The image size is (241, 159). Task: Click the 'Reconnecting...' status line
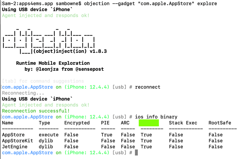(19, 93)
